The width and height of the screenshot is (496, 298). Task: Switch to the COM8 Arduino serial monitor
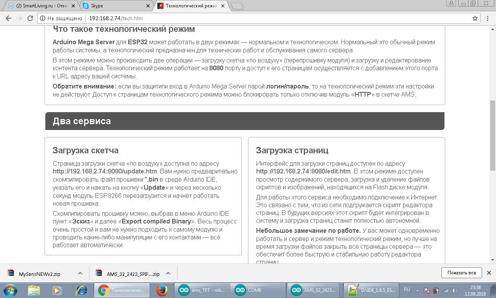coord(258,290)
